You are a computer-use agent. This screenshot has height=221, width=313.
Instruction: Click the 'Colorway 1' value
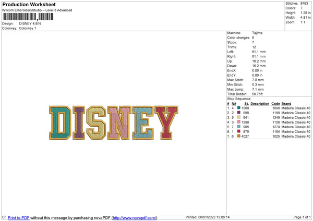(x=28, y=28)
